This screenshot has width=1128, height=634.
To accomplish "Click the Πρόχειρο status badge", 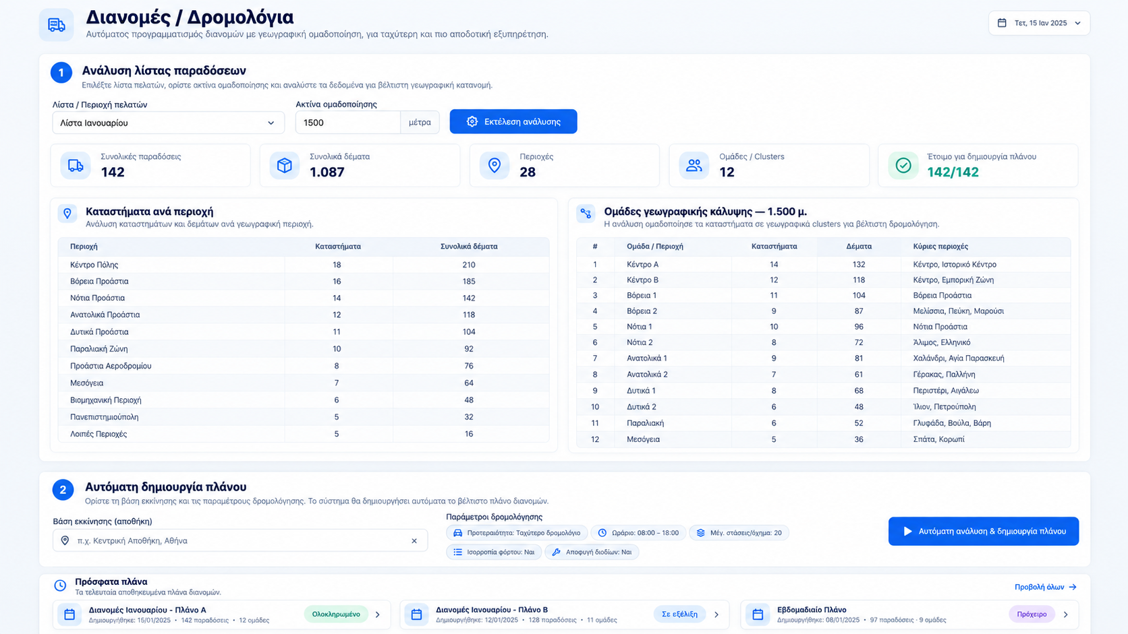I will (x=1032, y=614).
